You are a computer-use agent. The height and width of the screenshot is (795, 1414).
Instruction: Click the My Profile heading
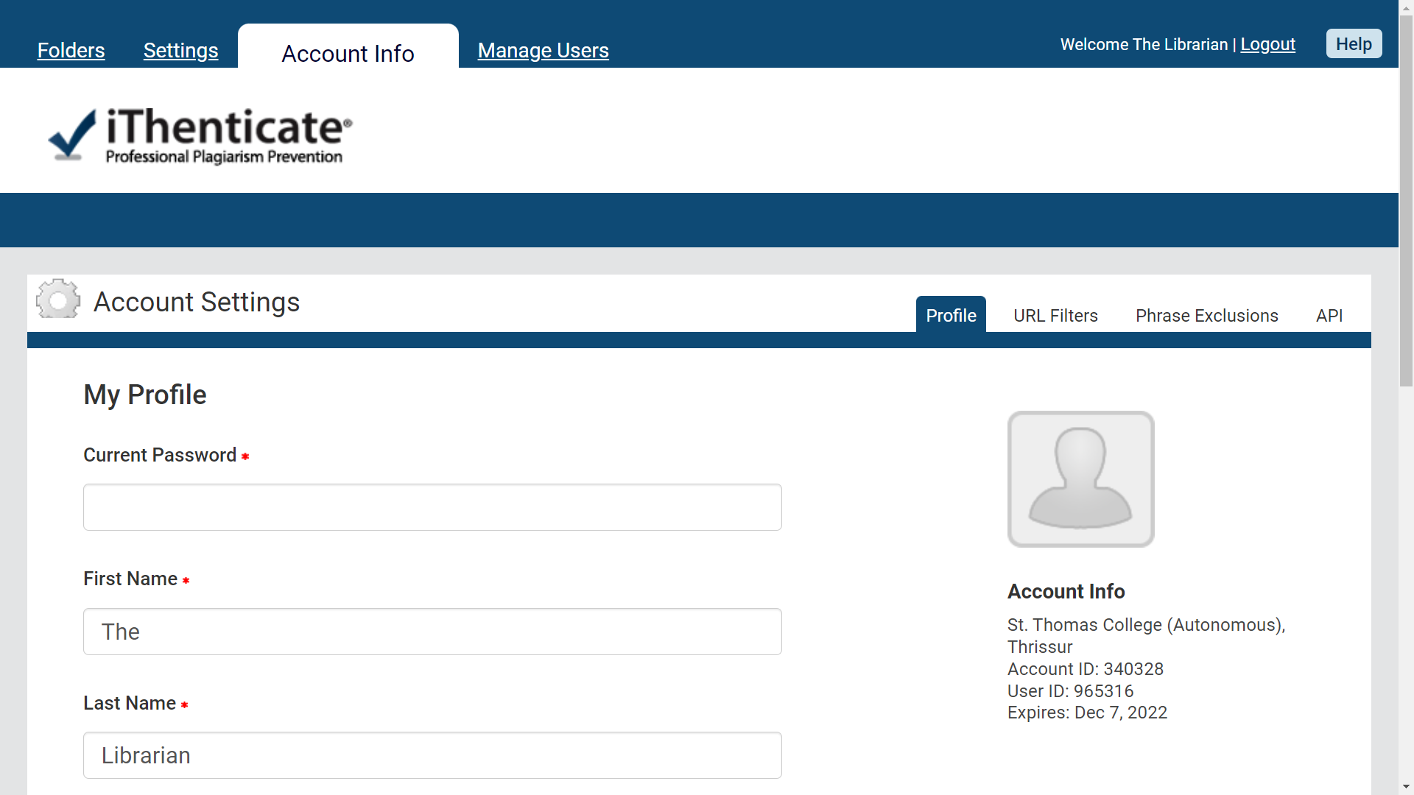(x=144, y=395)
